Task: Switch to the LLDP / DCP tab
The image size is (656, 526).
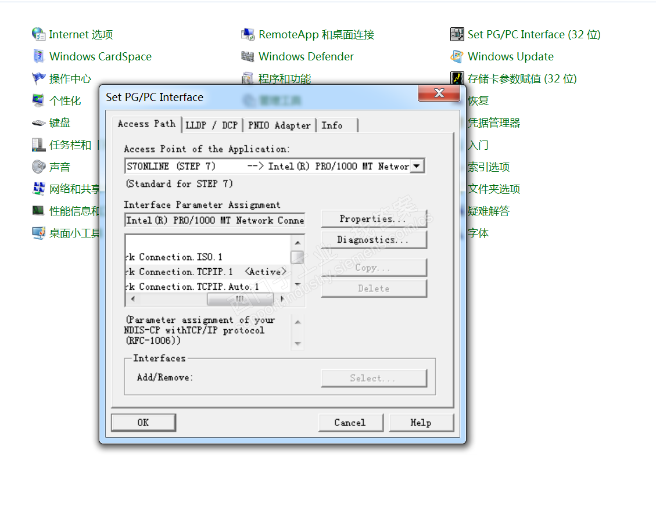Action: (212, 125)
